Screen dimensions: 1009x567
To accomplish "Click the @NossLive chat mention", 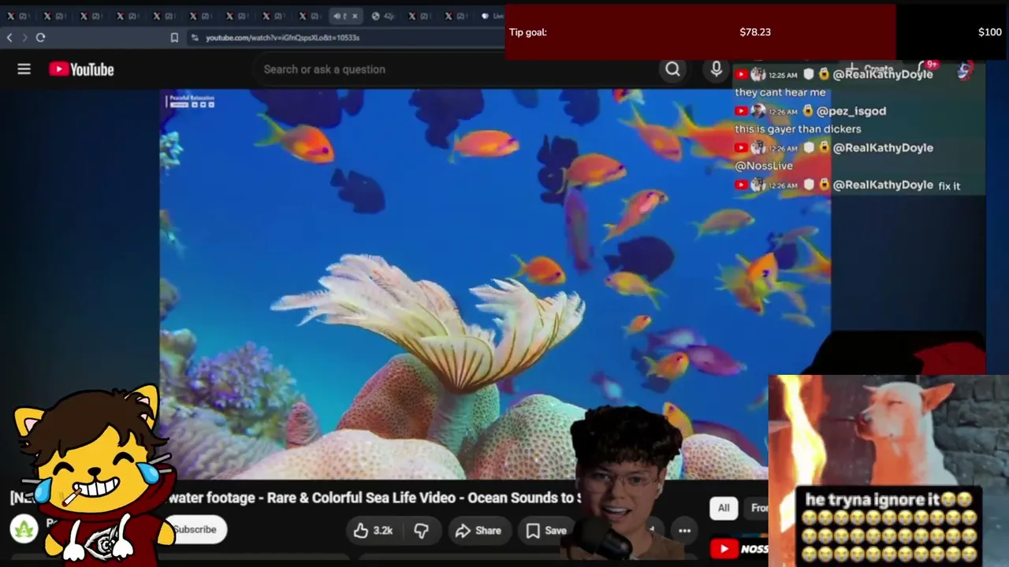I will pos(764,166).
